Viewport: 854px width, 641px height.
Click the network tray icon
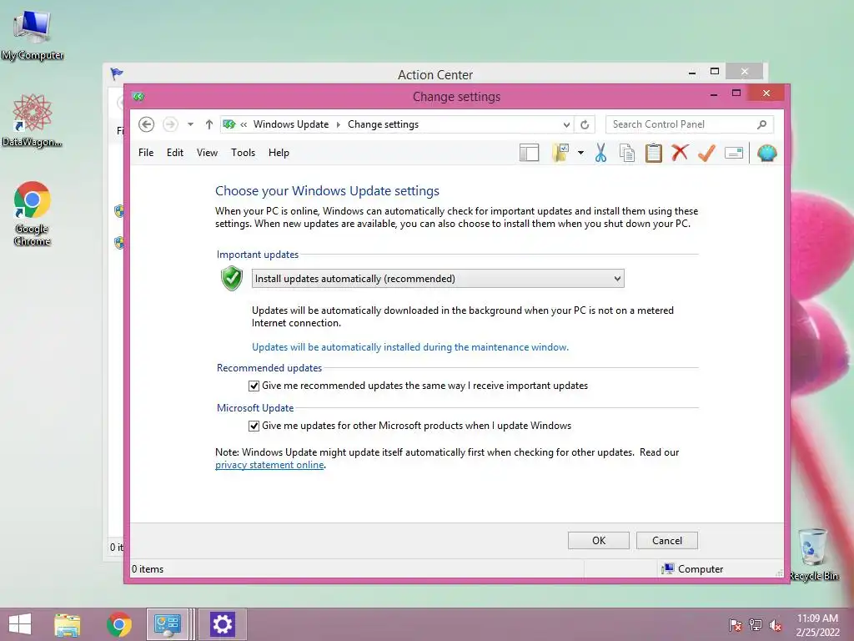756,625
